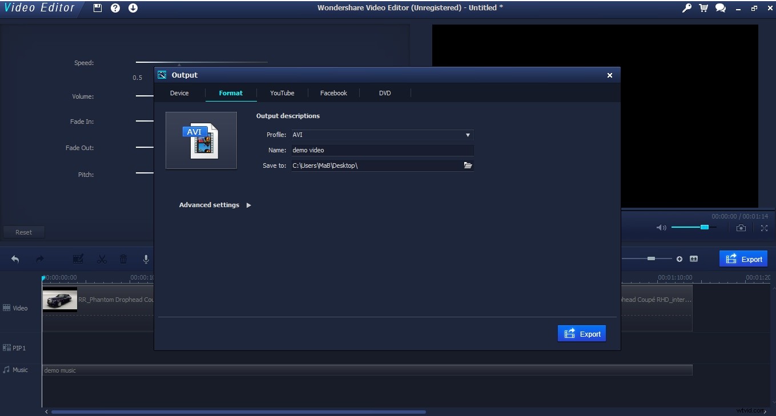
Task: Click the preview volume slider
Action: tap(690, 227)
